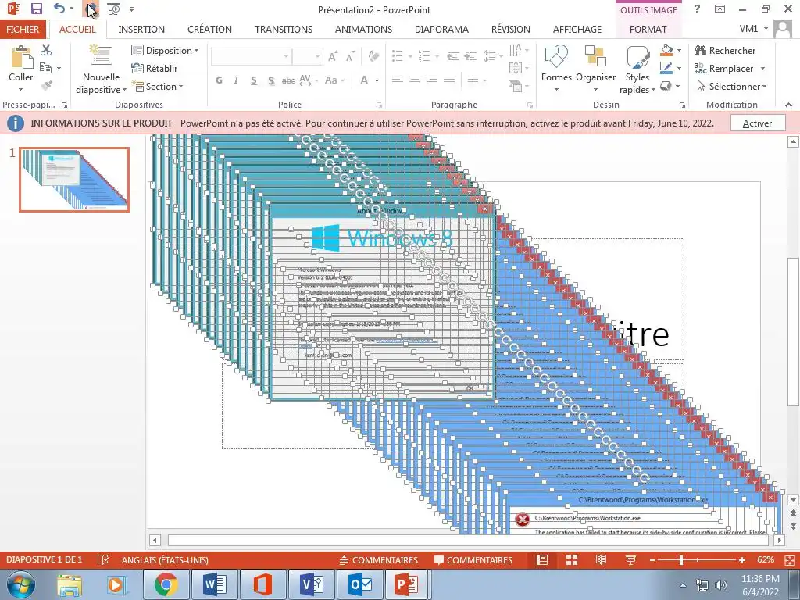Open Chrome from taskbar
800x600 pixels.
(x=166, y=584)
